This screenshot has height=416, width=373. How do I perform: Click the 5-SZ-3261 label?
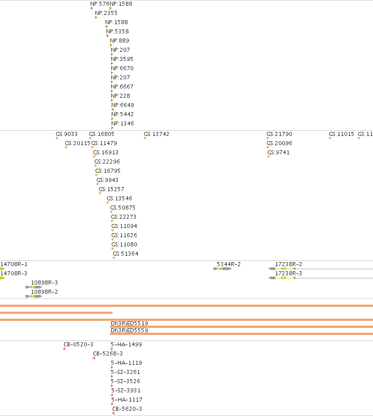click(125, 372)
